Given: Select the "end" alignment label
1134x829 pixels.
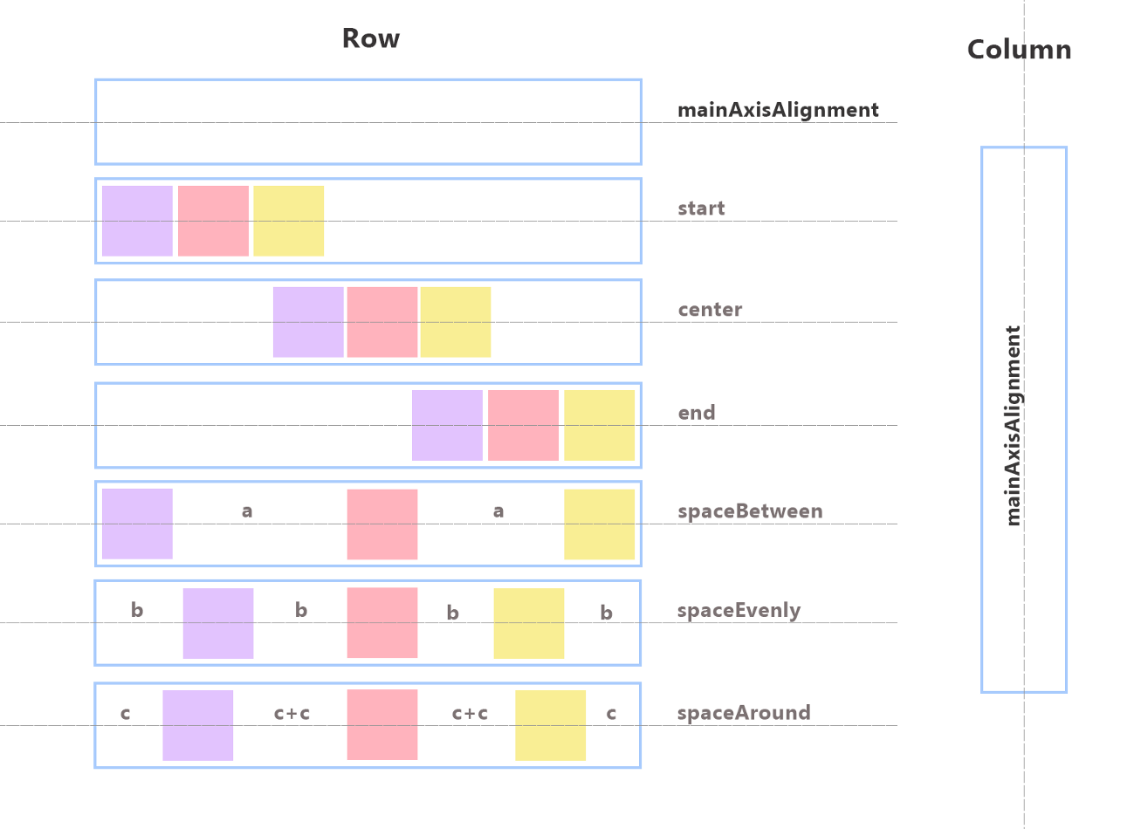Looking at the screenshot, I should tap(697, 413).
